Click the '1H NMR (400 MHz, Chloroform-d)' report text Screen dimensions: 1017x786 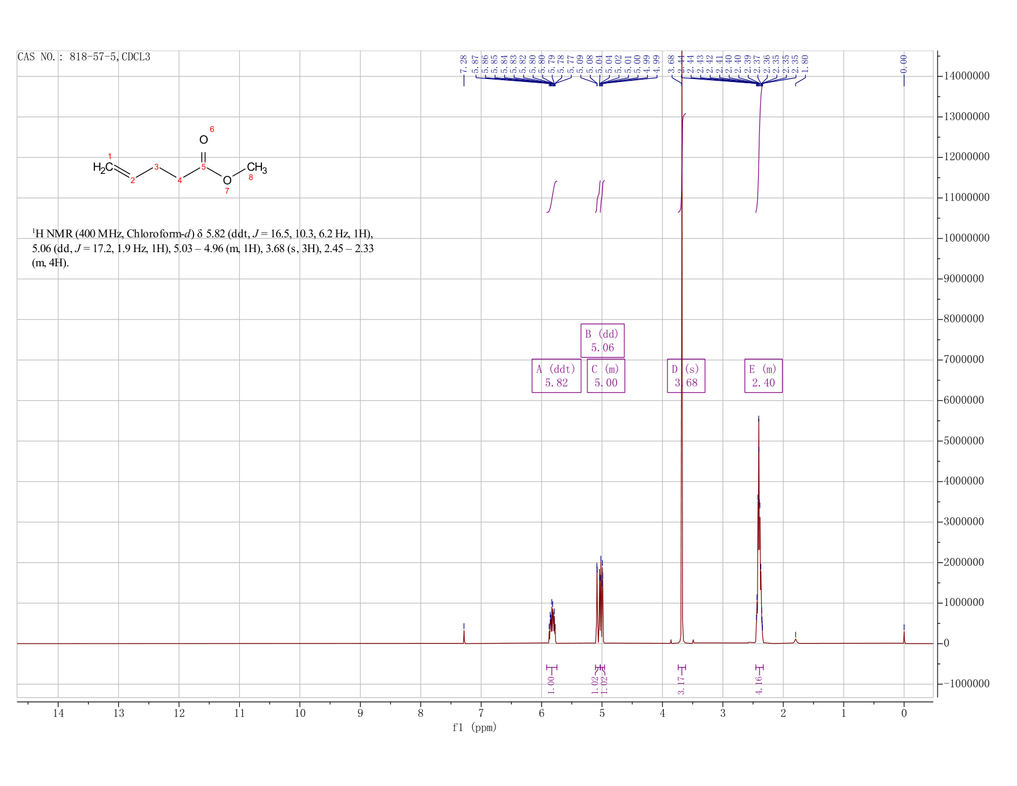113,234
